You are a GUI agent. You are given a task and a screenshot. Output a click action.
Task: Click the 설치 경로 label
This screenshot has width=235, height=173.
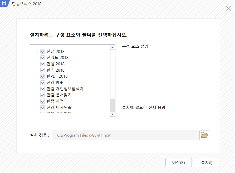(40, 135)
